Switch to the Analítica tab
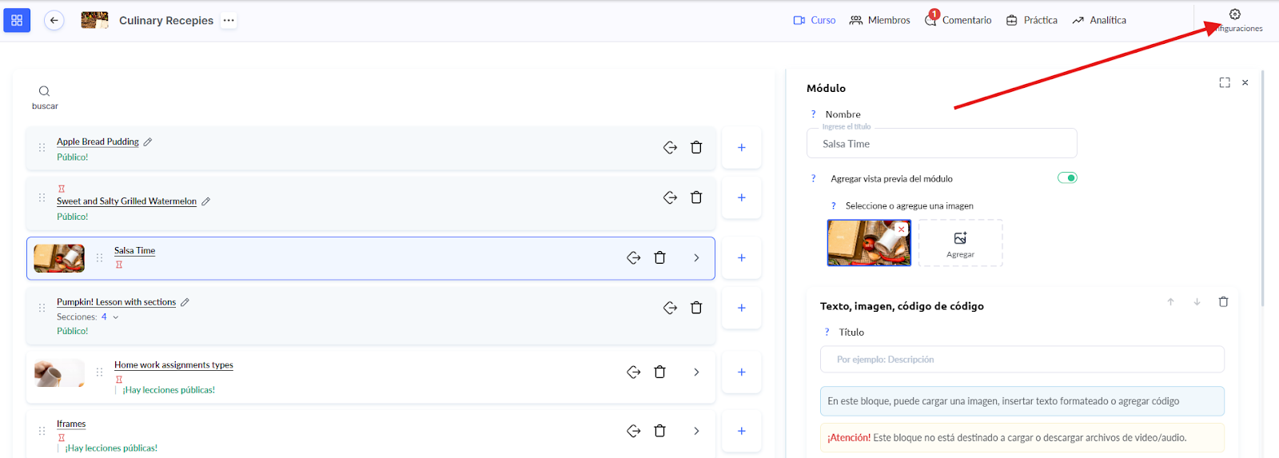The width and height of the screenshot is (1279, 458). 1099,21
